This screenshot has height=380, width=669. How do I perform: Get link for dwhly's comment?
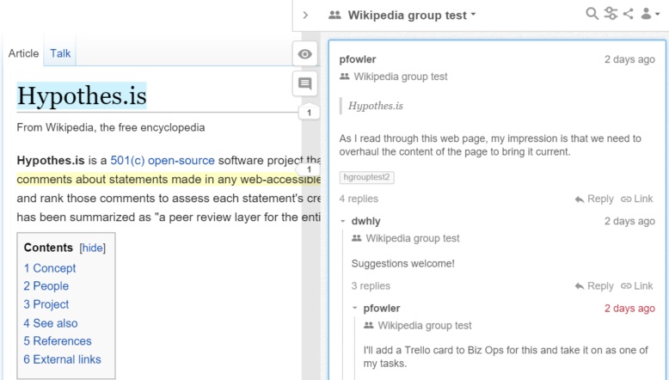click(x=636, y=285)
